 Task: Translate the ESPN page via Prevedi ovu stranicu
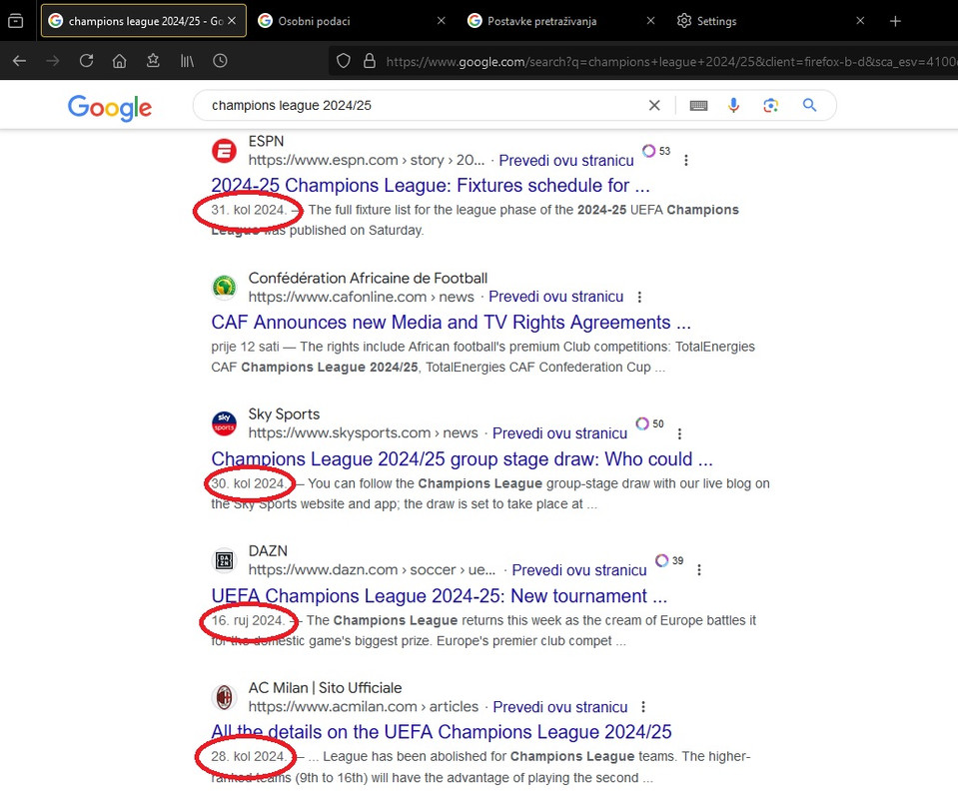pyautogui.click(x=566, y=161)
